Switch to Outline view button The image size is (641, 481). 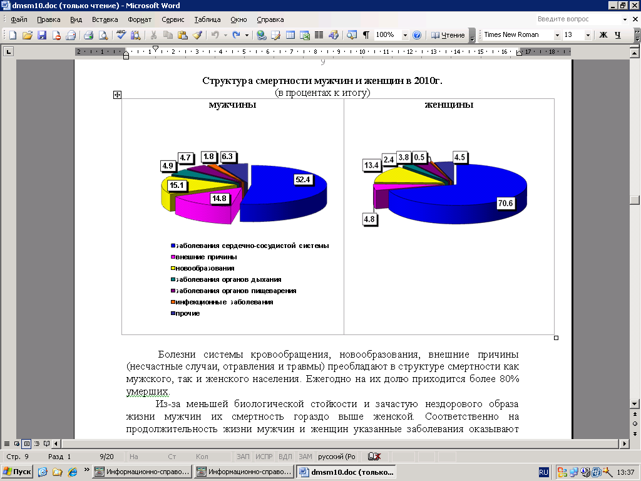click(x=37, y=443)
